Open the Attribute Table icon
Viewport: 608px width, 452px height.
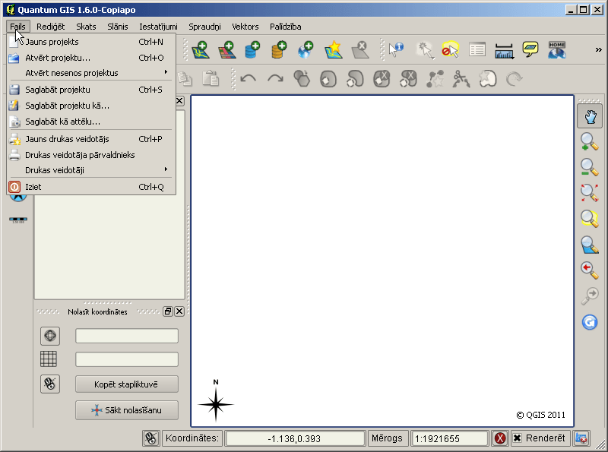coord(477,50)
